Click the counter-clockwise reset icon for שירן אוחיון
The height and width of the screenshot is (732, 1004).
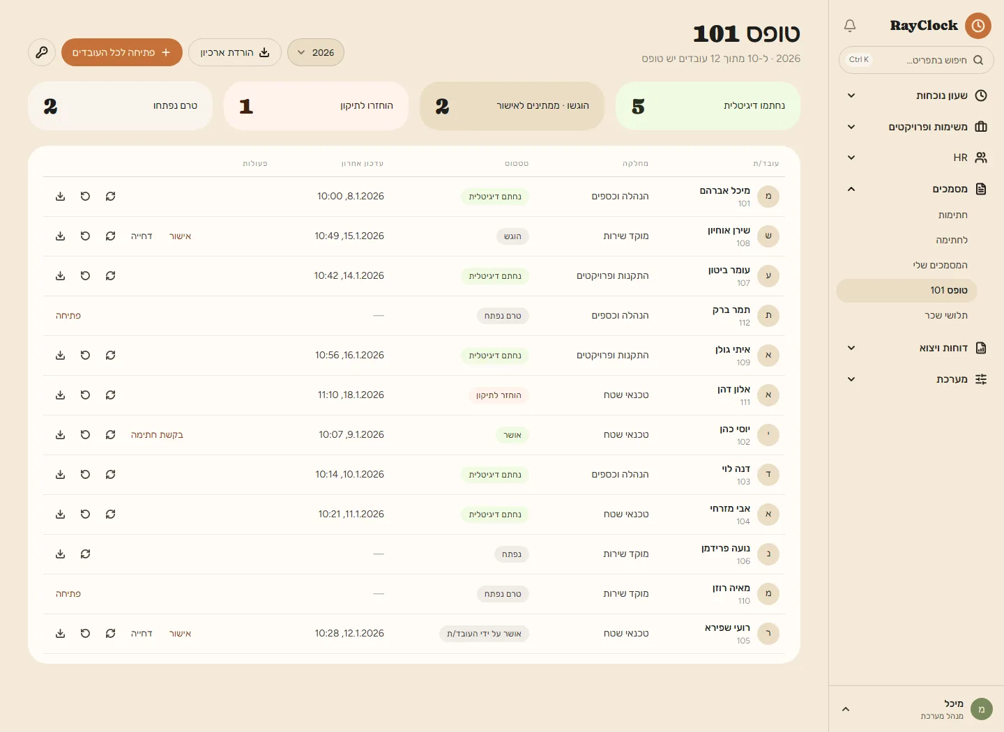tap(86, 236)
